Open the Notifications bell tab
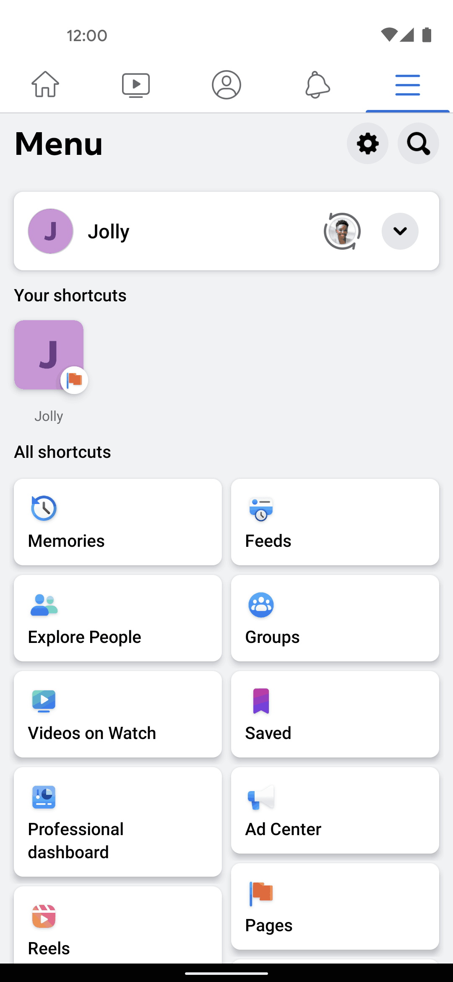The height and width of the screenshot is (982, 453). [x=317, y=85]
